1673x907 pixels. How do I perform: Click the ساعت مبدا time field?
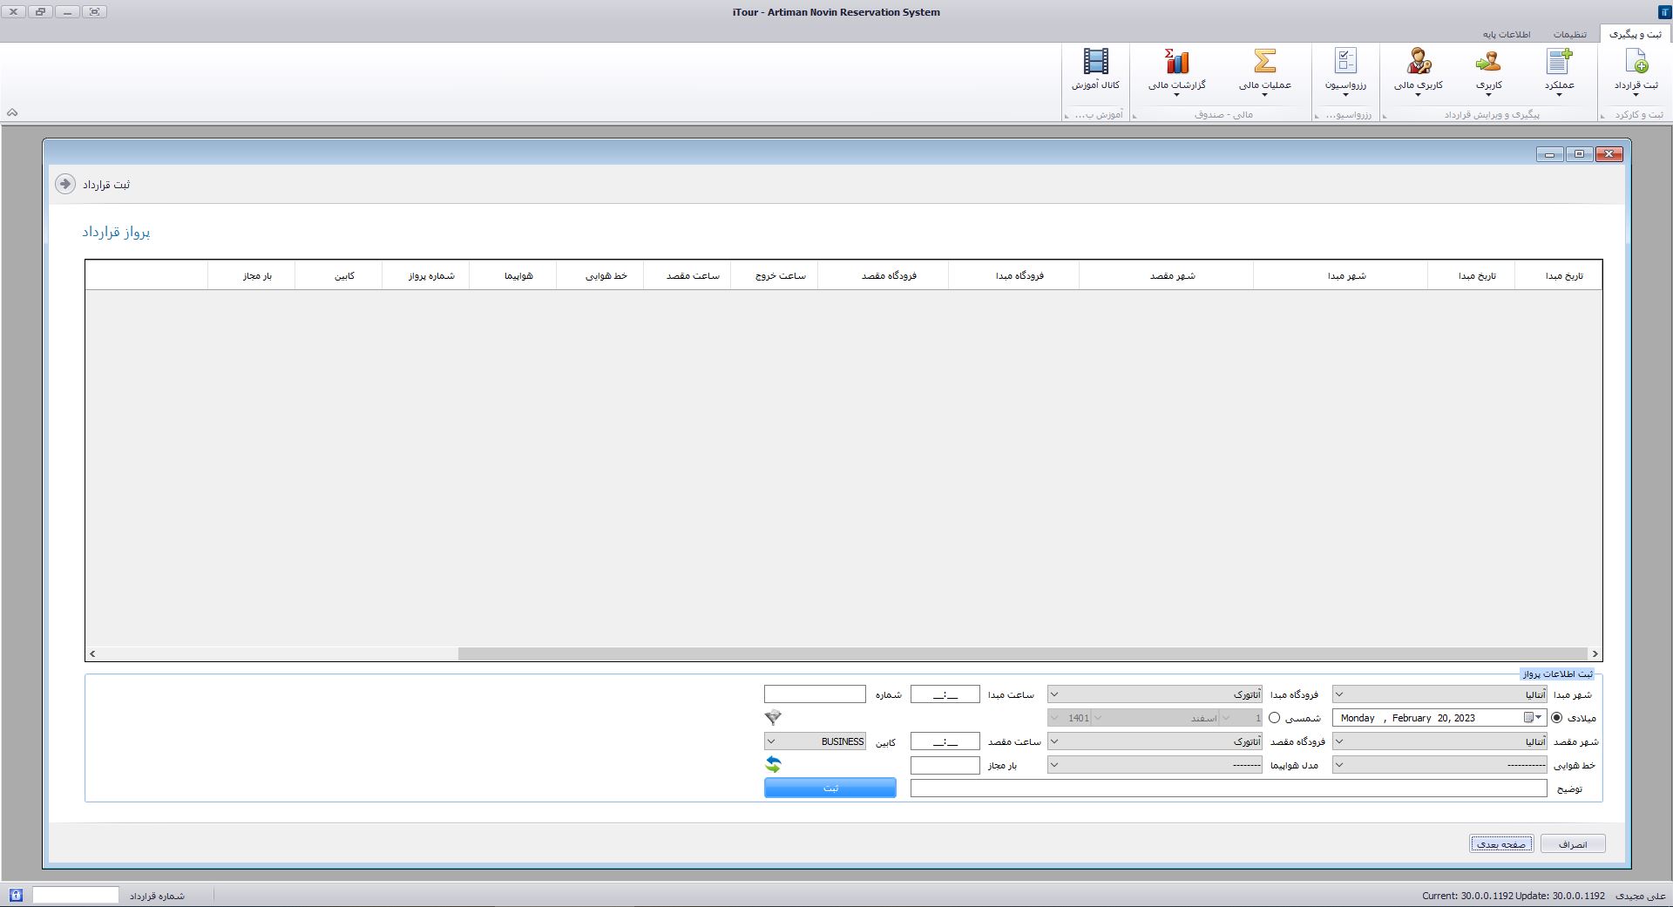coord(945,694)
